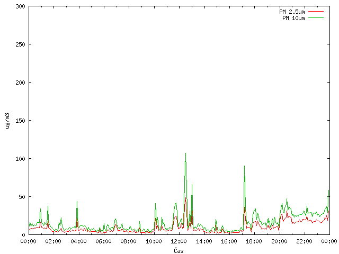The image size is (339, 254).
Task: Click the Čas x-axis title
Action: (x=179, y=250)
